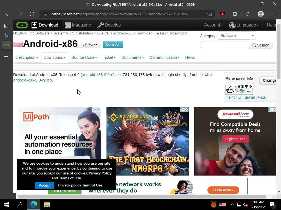Open the notifications action center
Viewport: 281px width, 210px height.
click(x=272, y=205)
